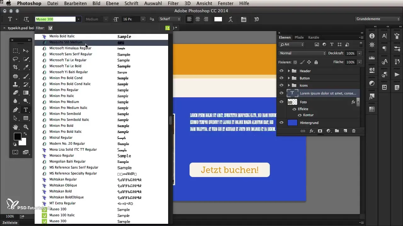This screenshot has width=403, height=226.
Task: Hide the Hintergrund layer
Action: [281, 123]
